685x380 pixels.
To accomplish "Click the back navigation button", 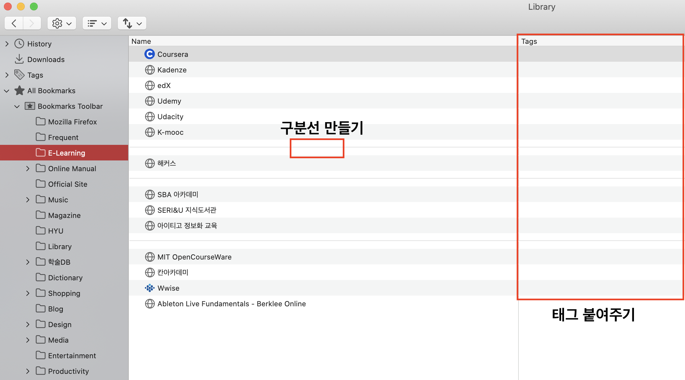I will (x=14, y=23).
